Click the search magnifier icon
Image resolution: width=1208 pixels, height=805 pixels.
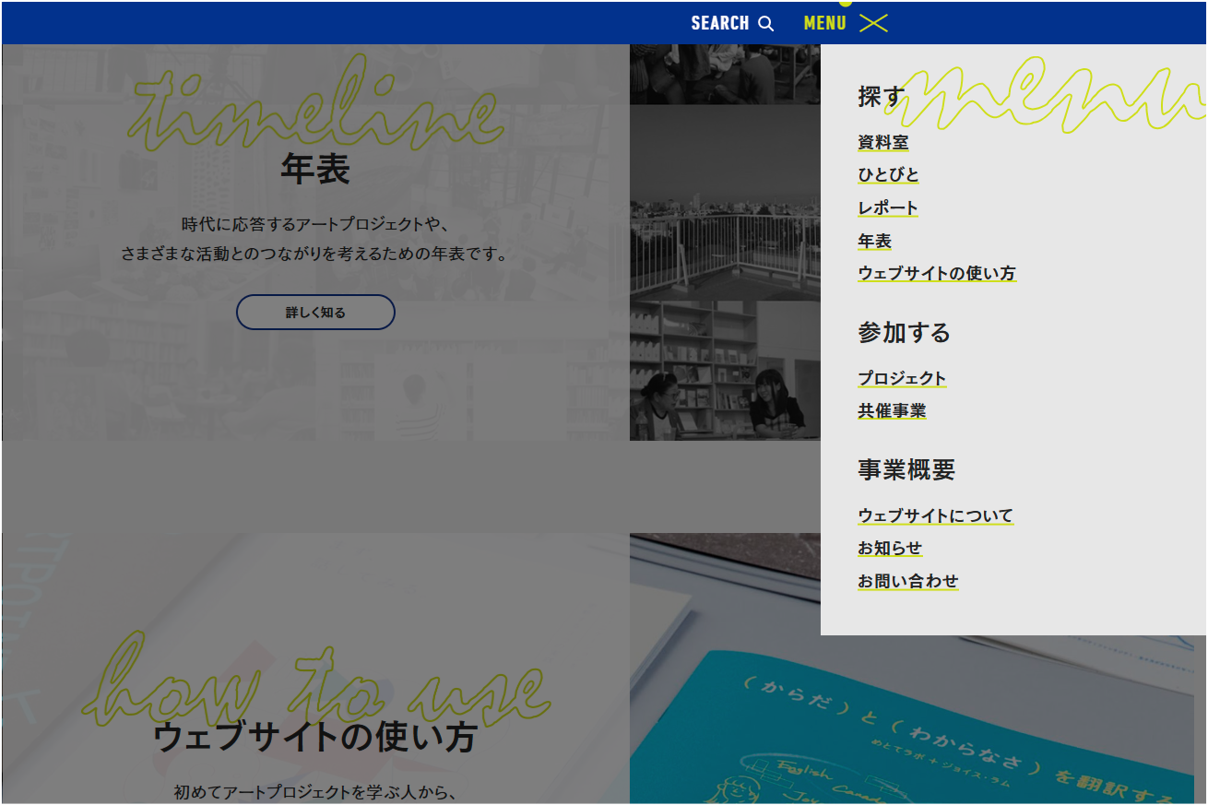pos(765,24)
